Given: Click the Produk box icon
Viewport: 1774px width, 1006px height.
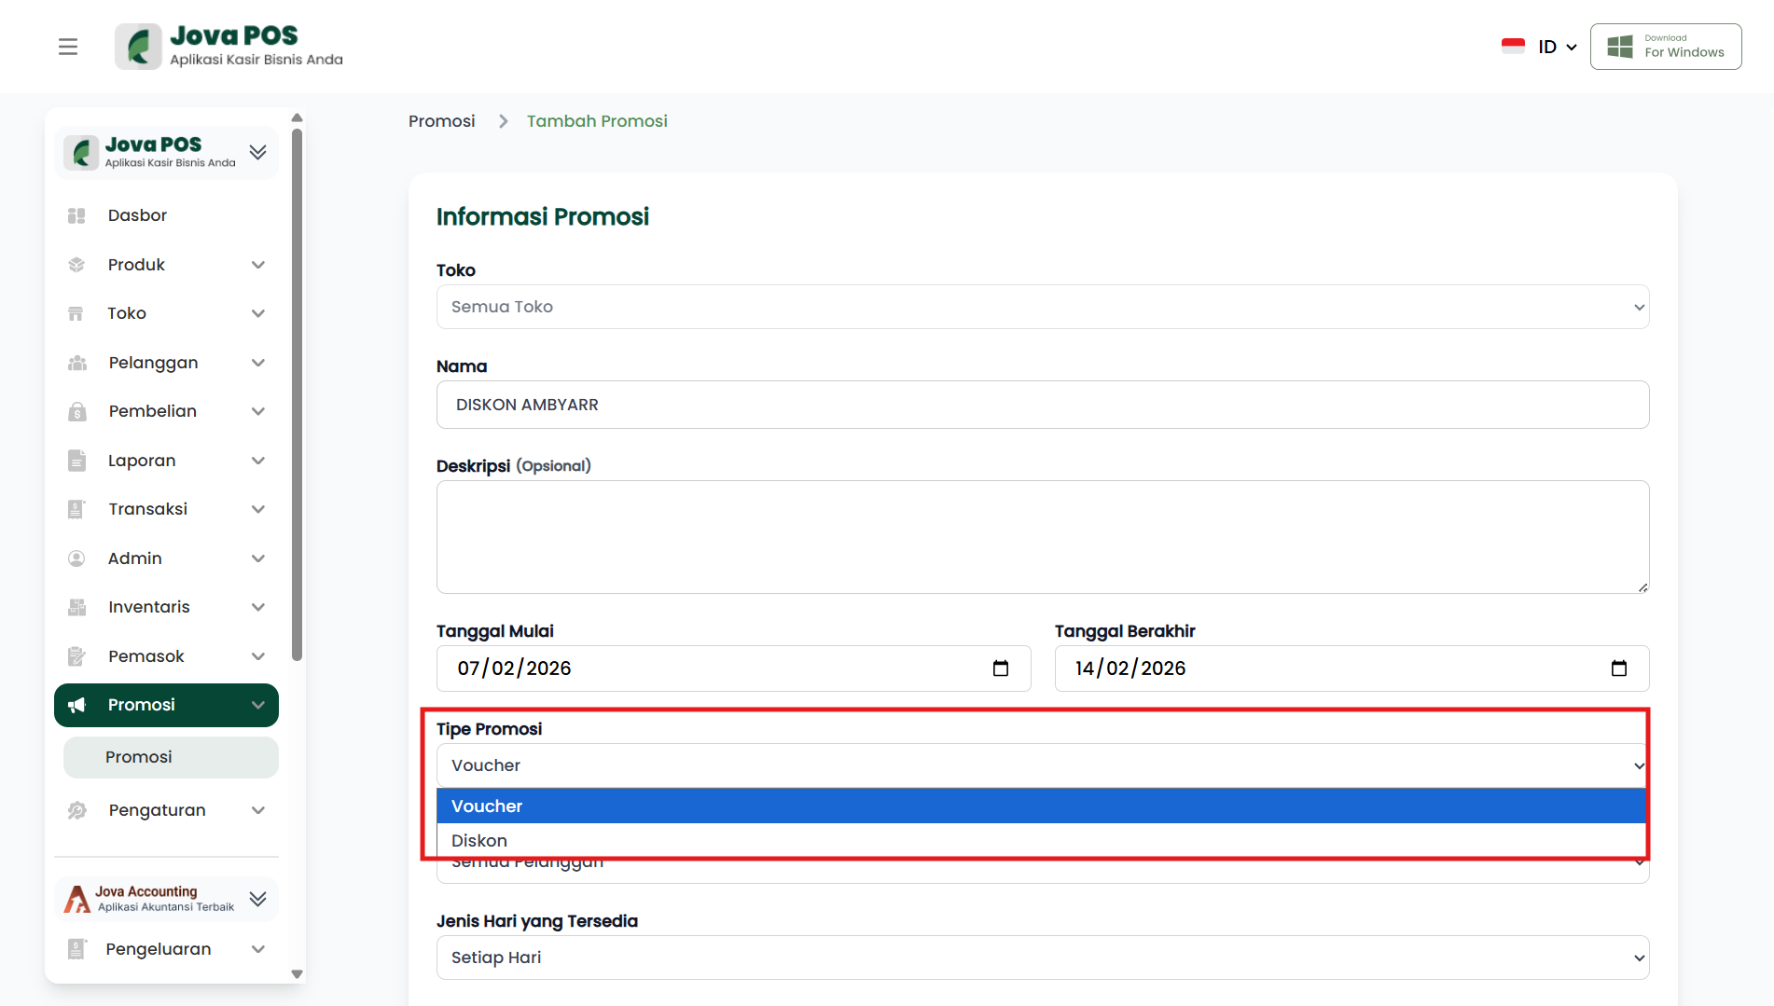Looking at the screenshot, I should 76,265.
